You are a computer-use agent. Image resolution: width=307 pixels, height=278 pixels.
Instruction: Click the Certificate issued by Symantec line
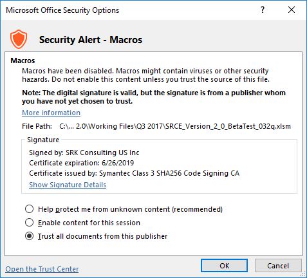tap(134, 173)
